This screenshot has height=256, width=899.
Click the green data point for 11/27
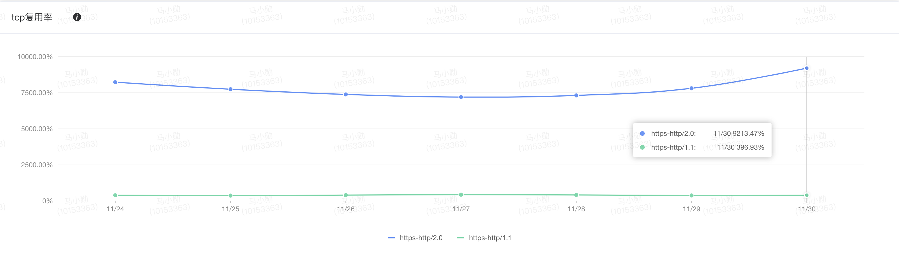[461, 195]
